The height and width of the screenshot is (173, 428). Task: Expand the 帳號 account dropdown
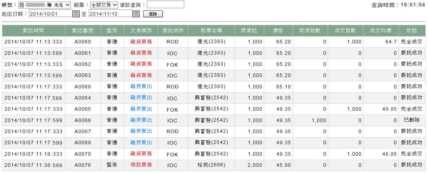pos(44,5)
